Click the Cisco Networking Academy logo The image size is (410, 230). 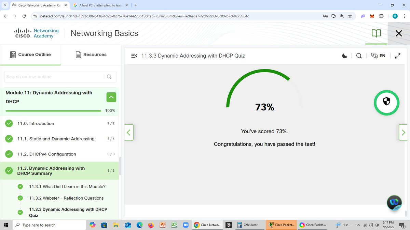36,33
